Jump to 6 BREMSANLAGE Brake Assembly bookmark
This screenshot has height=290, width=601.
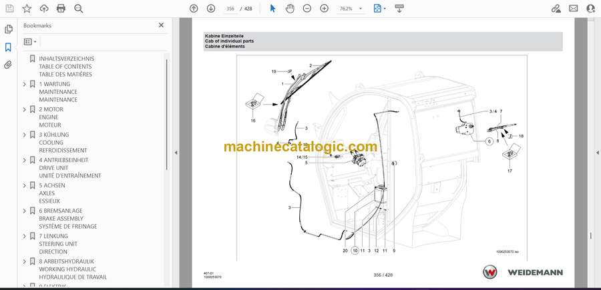coord(68,219)
